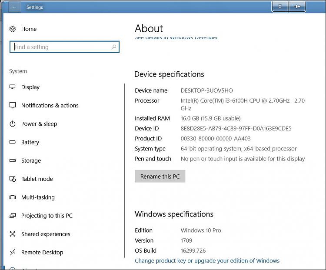Click the back arrow in Settings title bar
The height and width of the screenshot is (270, 326).
pyautogui.click(x=14, y=7)
